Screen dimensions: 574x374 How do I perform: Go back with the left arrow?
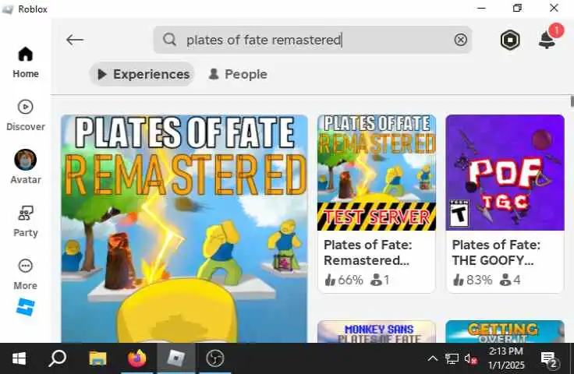pyautogui.click(x=75, y=40)
